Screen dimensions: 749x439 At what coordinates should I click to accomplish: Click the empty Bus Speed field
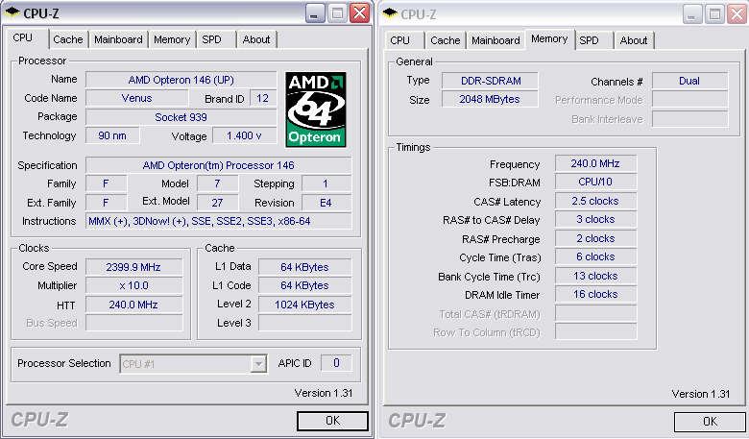(x=133, y=323)
